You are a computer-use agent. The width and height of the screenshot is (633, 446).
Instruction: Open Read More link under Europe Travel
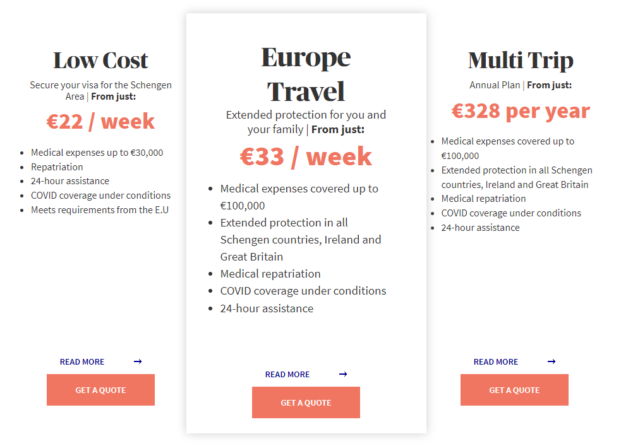[287, 374]
